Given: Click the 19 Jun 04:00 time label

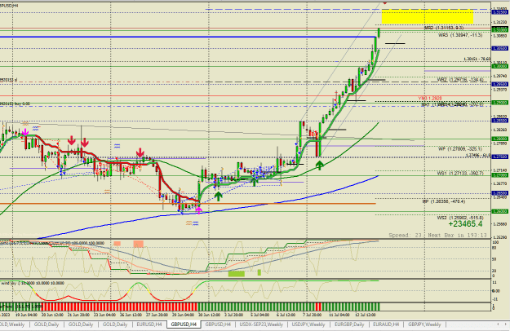Looking at the screenshot, I should tap(26, 315).
